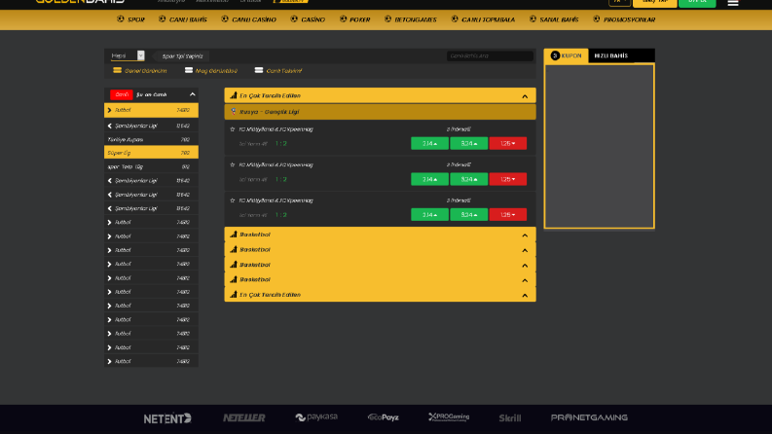Click the XPROGaming logo in footer
The width and height of the screenshot is (772, 434).
pos(449,417)
